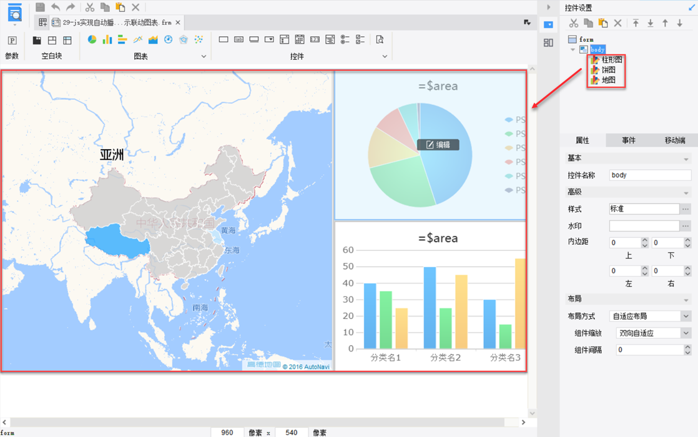This screenshot has height=437, width=698.
Task: Switch to the 移动端 tab
Action: (x=674, y=140)
